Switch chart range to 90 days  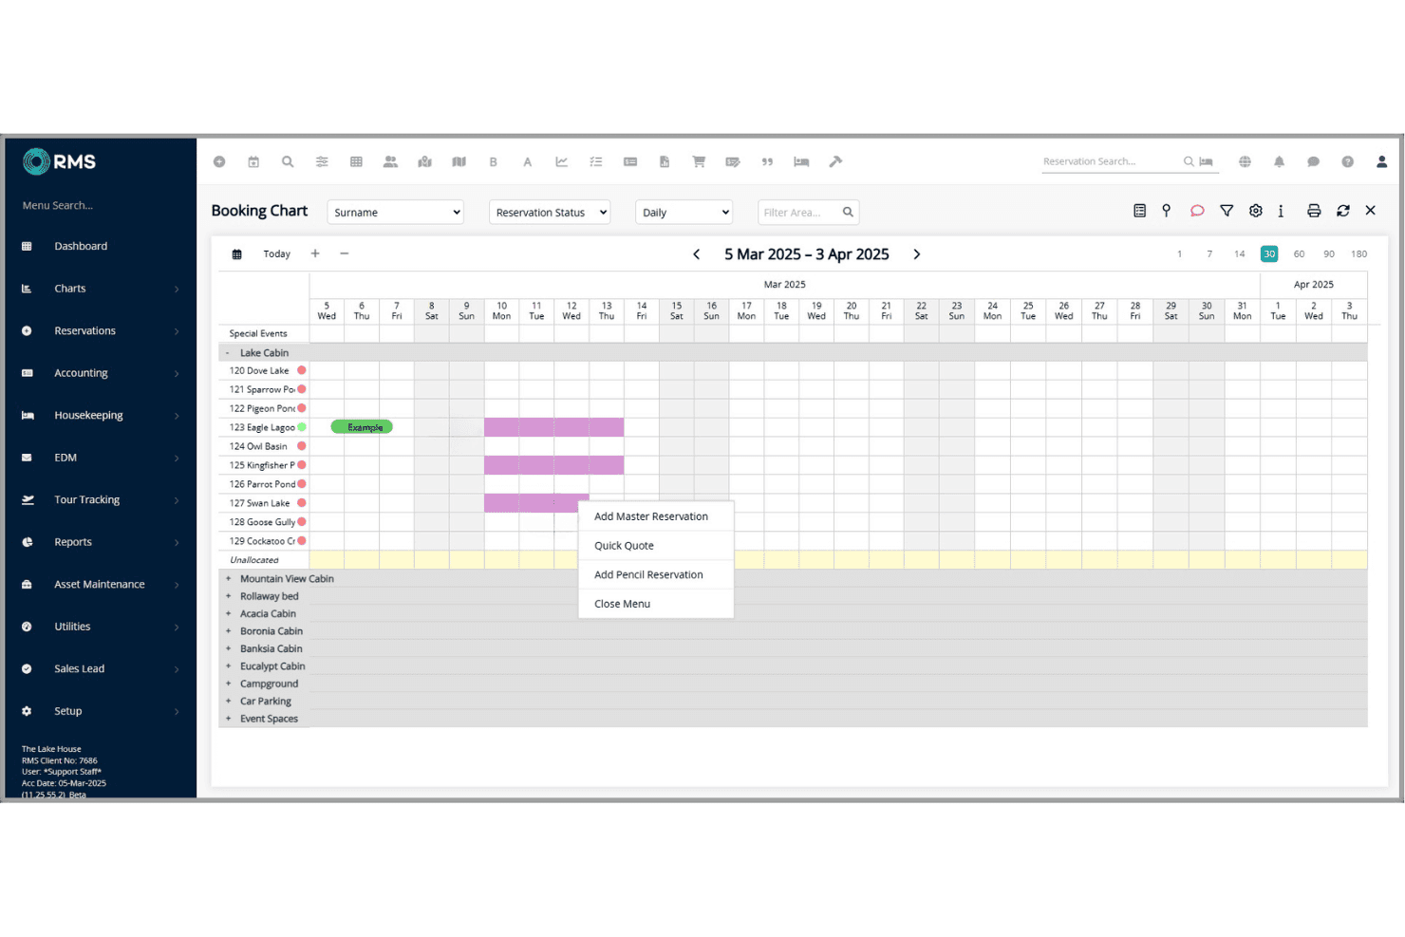tap(1329, 254)
